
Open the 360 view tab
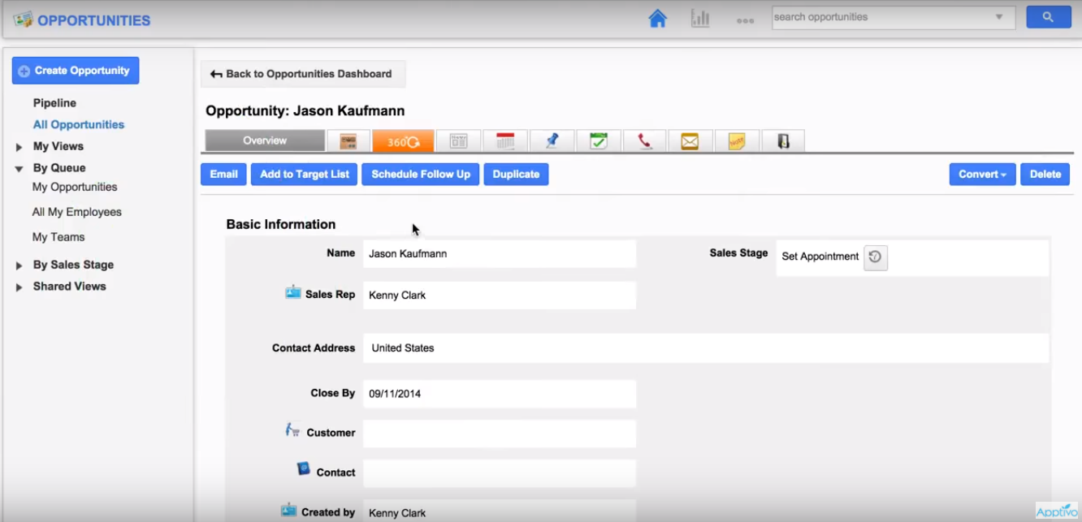point(403,141)
